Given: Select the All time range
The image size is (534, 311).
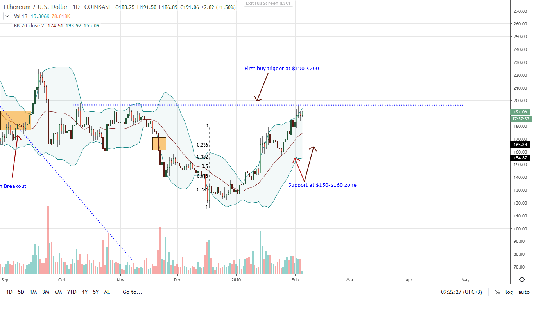Looking at the screenshot, I should [107, 292].
